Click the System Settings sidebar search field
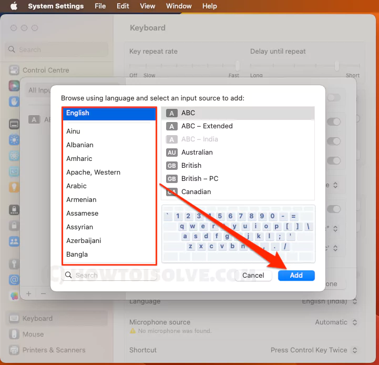 pos(57,49)
